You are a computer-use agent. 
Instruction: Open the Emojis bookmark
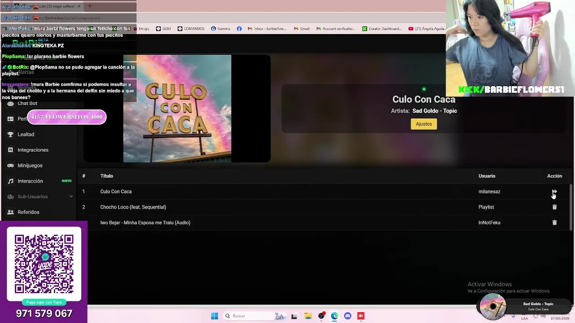(x=141, y=29)
